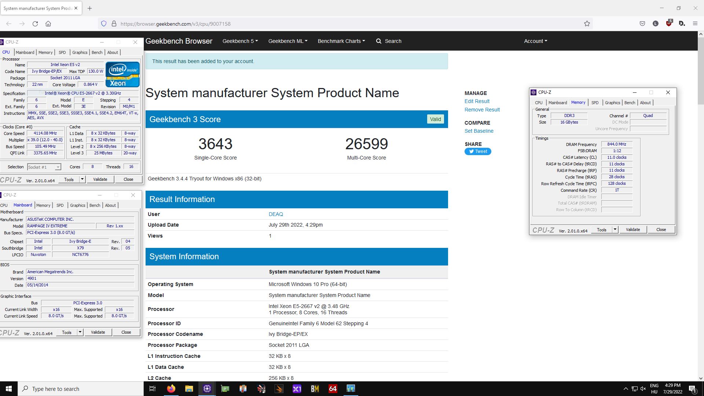This screenshot has height=396, width=704.
Task: Select the single-core score 3643
Action: [216, 144]
